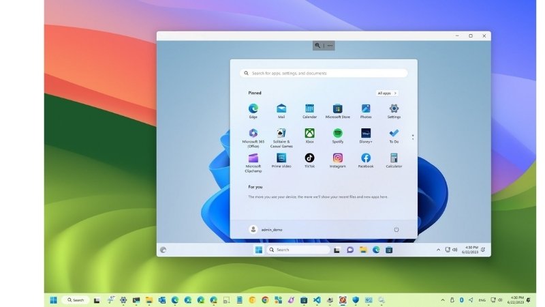Open notifications bell in remote window taskbar

[483, 250]
